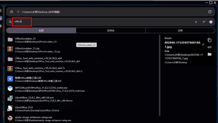
Task: Switch to the 全部 tab
Action: click(41, 31)
